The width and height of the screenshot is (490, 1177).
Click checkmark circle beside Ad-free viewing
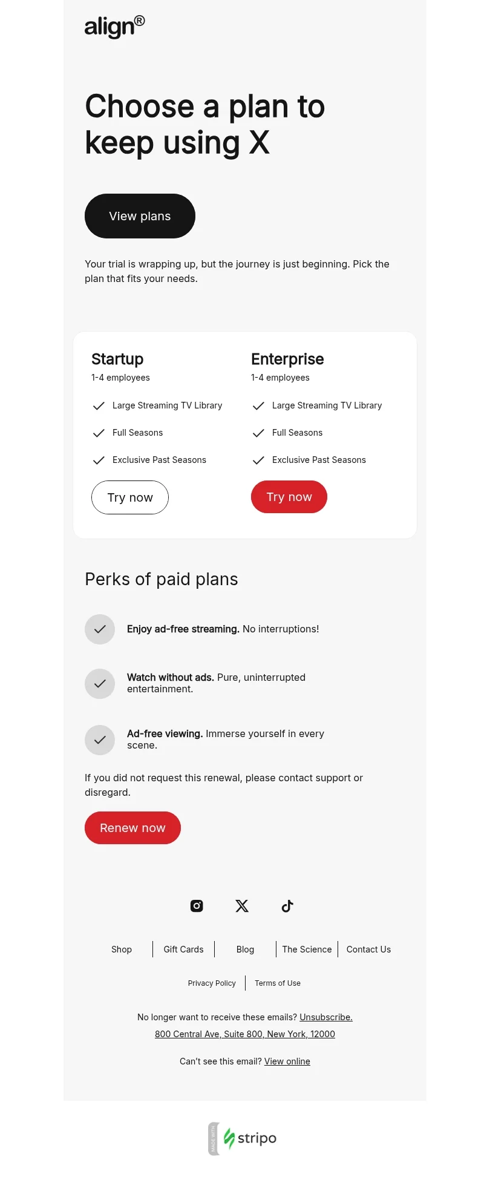coord(100,740)
